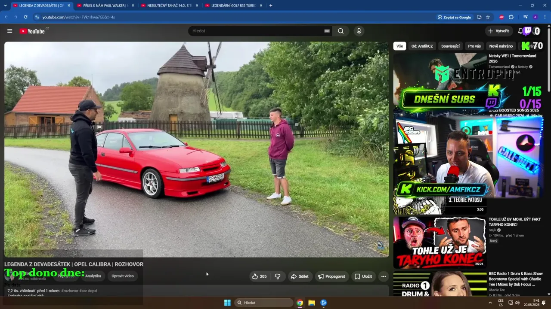Viewport: 551px width, 309px height.
Task: Open the on-screen keyboard in search box
Action: click(x=327, y=31)
